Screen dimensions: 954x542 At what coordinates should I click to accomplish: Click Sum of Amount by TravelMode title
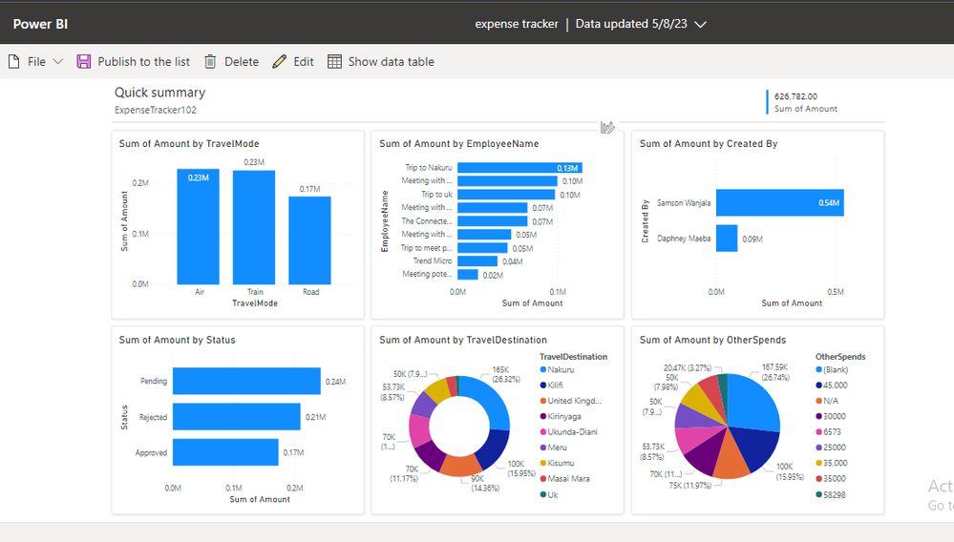189,143
